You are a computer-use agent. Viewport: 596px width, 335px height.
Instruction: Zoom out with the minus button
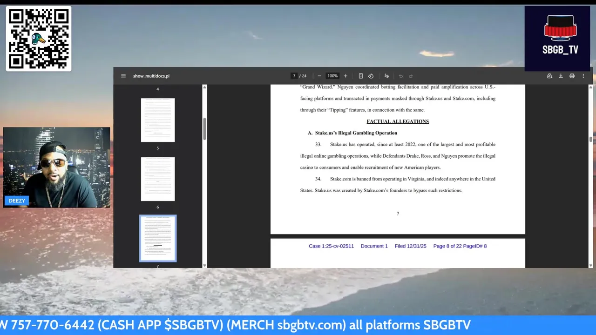[x=319, y=76]
